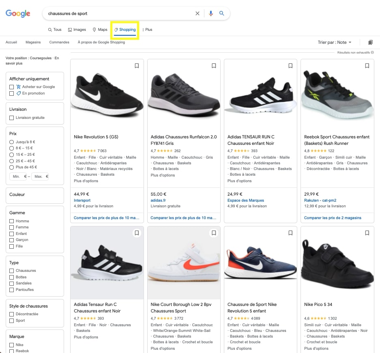This screenshot has height=353, width=380.
Task: Open the Rakuten - cat-pm2 seller link
Action: (x=320, y=200)
